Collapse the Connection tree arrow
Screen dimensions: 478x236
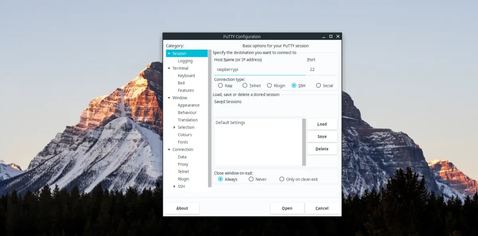click(169, 149)
